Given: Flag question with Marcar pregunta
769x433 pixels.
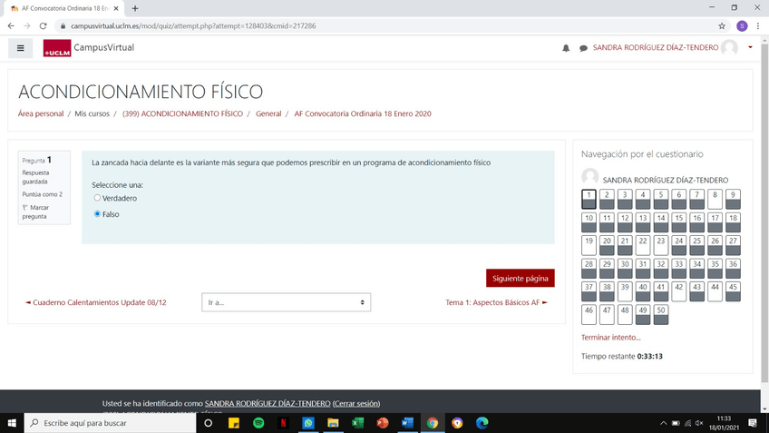Looking at the screenshot, I should [35, 212].
